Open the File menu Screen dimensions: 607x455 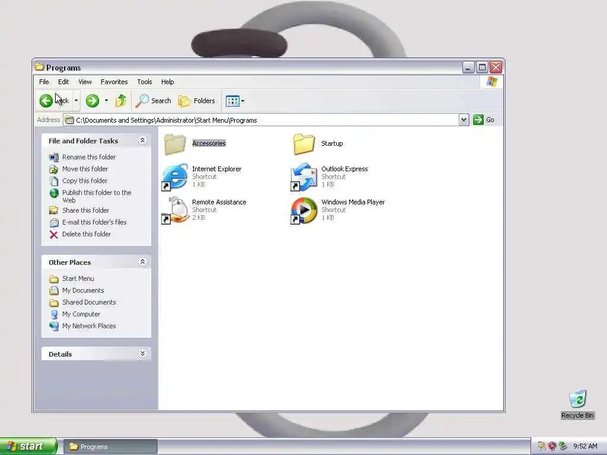point(44,82)
